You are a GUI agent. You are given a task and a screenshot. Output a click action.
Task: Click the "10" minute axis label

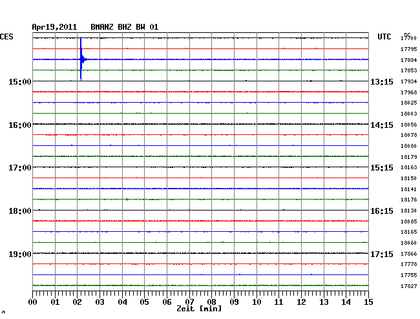point(257,302)
